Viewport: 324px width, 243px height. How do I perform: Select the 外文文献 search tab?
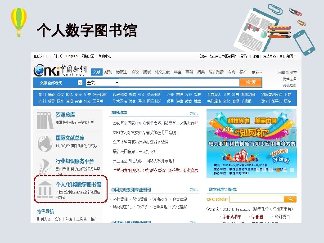(x=162, y=72)
